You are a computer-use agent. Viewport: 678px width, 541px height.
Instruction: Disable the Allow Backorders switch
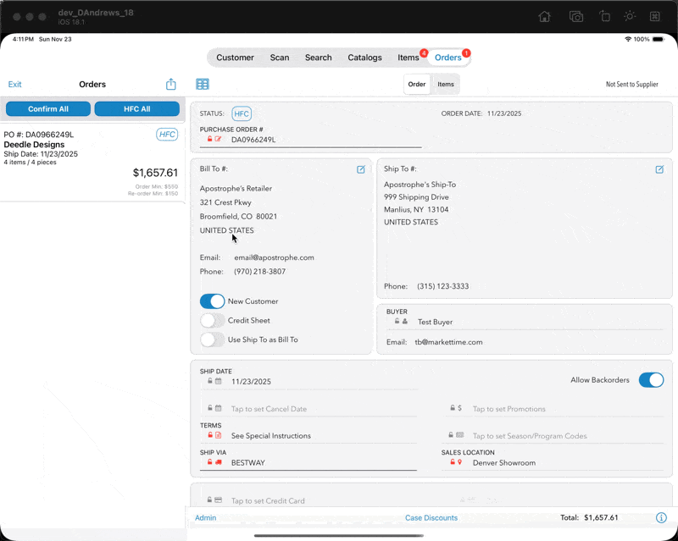coord(651,380)
